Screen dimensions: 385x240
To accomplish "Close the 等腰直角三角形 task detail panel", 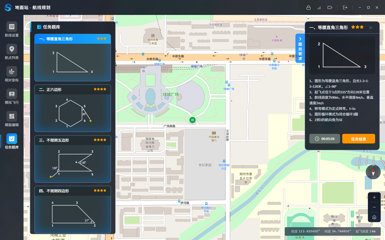I will [x=371, y=28].
